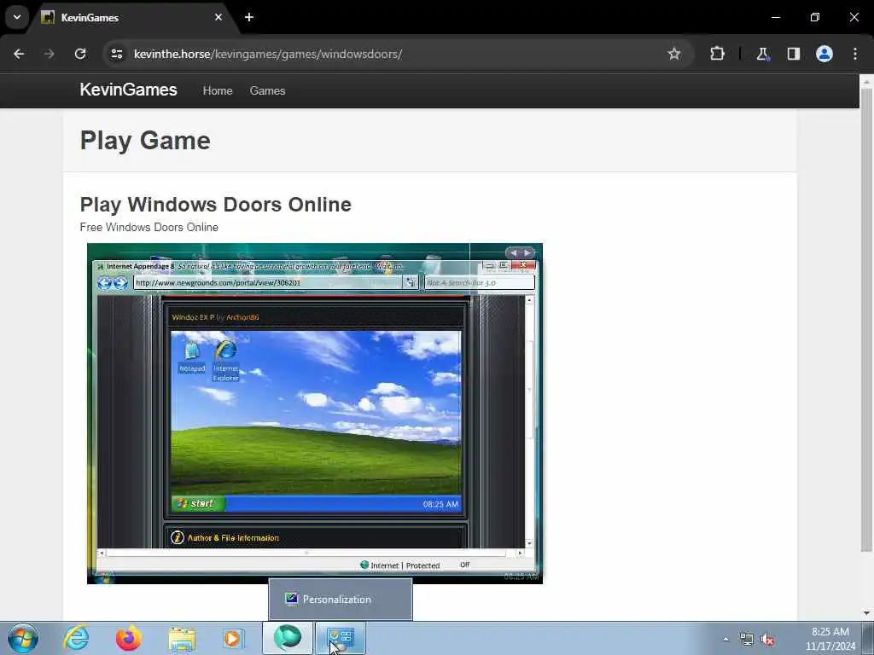Open the Internet Explorer icon in the game
The image size is (874, 655).
[x=225, y=361]
